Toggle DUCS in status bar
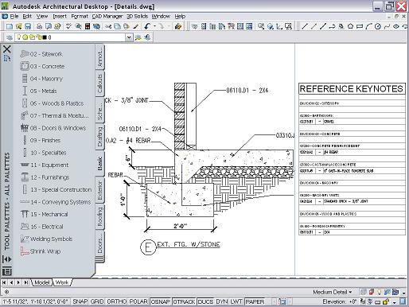The height and width of the screenshot is (307, 409). pos(205,301)
